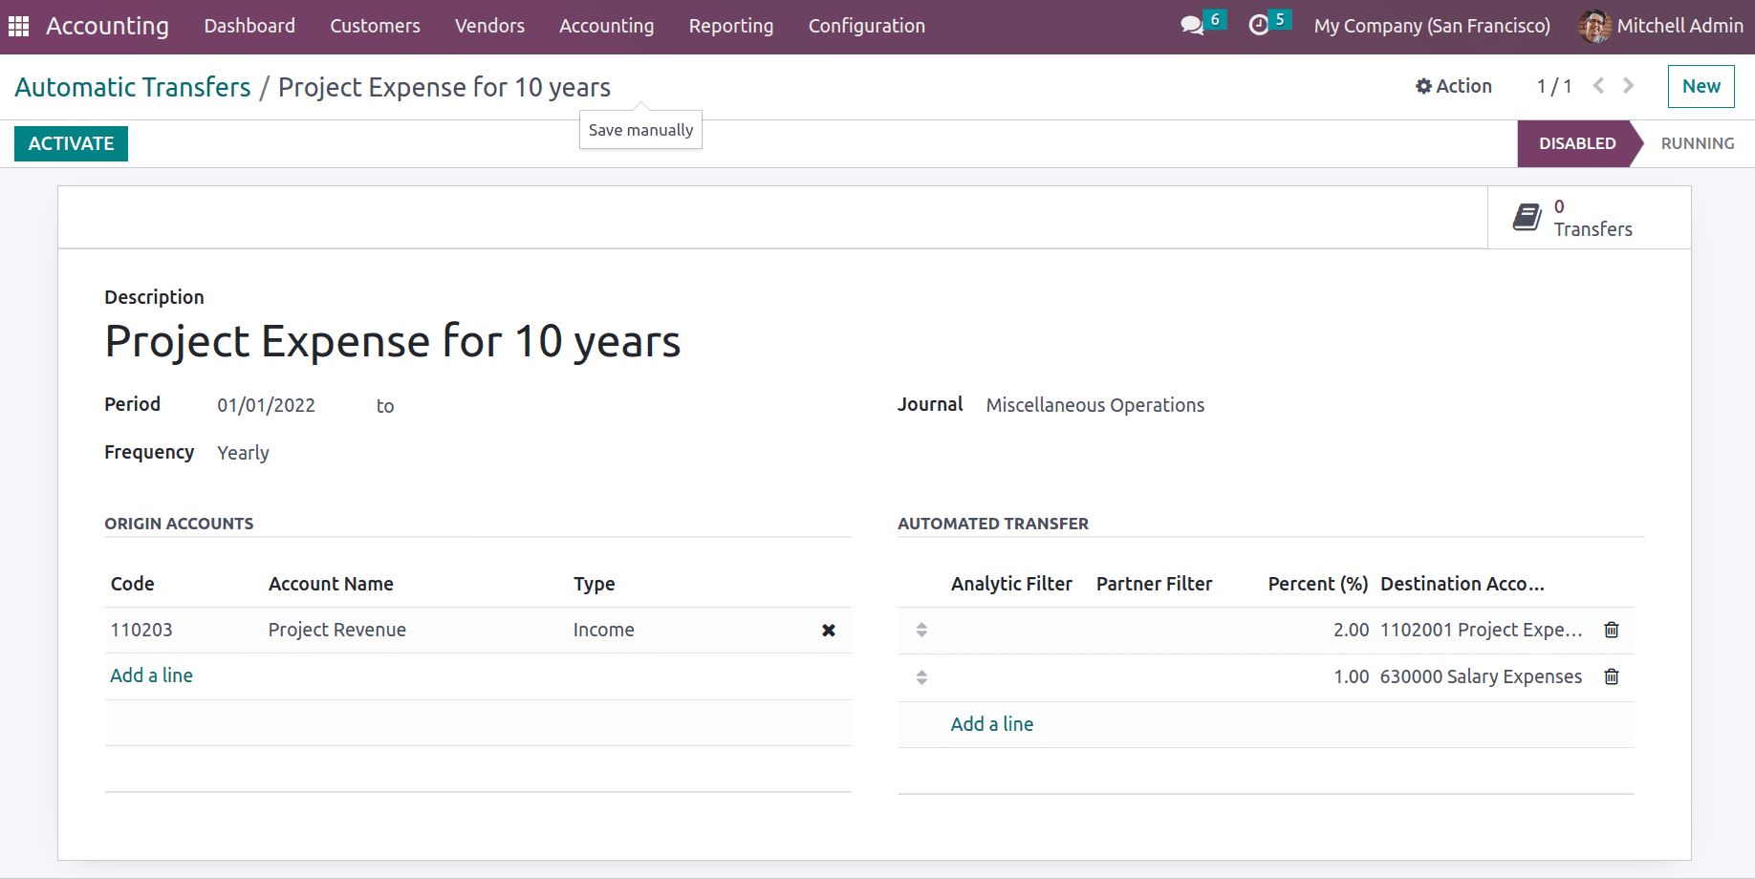Edit the Journal Miscellaneous Operations field

[1095, 405]
